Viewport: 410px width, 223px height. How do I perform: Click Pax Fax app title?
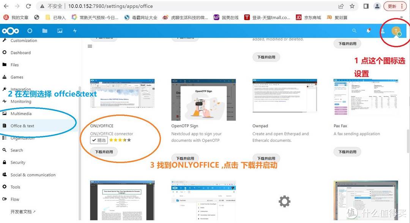[x=340, y=126]
